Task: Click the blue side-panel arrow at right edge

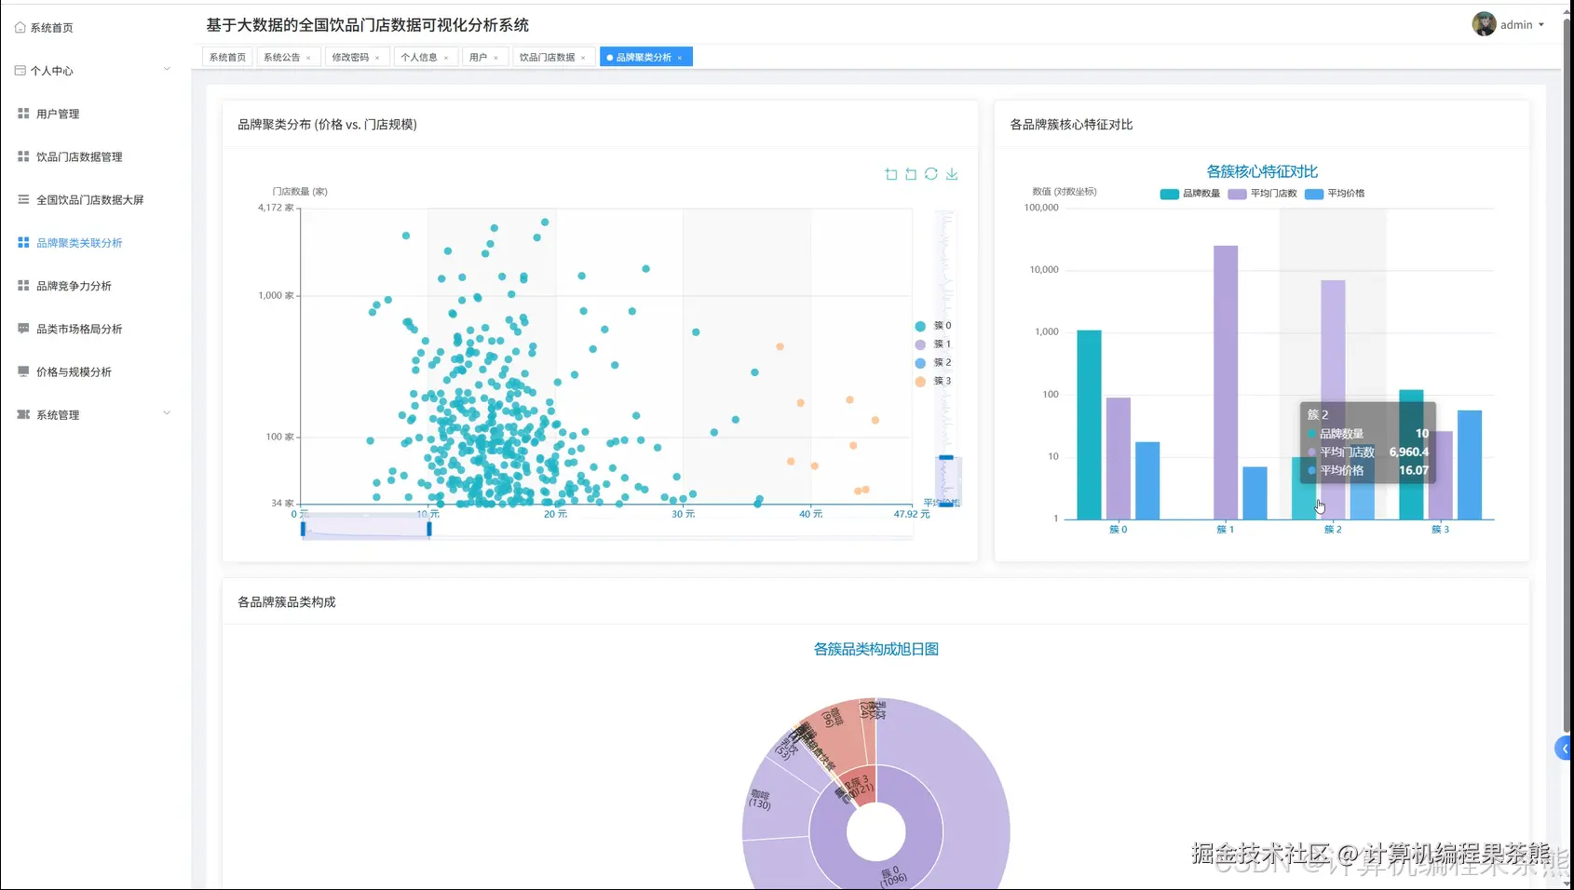Action: click(x=1564, y=748)
